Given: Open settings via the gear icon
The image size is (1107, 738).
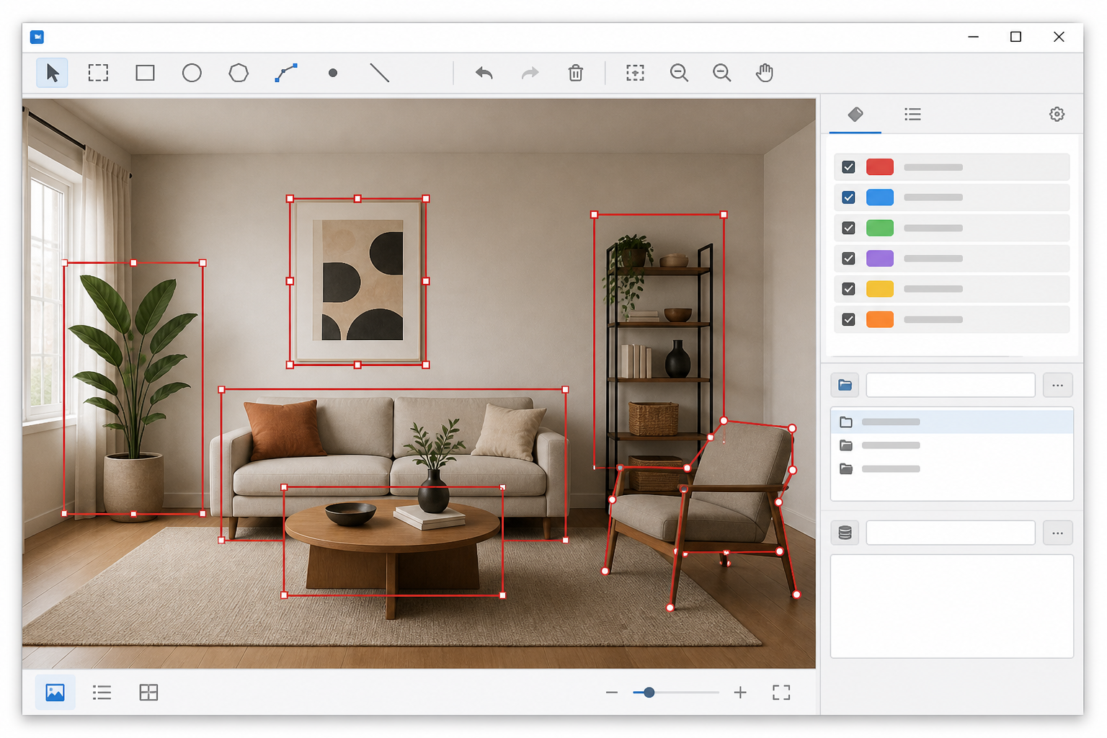Looking at the screenshot, I should tap(1057, 114).
